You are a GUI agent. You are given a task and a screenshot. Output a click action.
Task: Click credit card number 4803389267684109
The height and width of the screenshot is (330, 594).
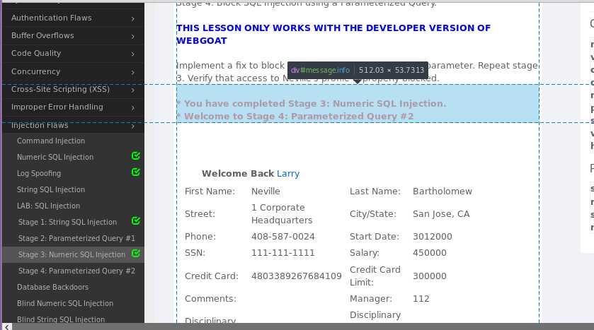[x=297, y=276]
